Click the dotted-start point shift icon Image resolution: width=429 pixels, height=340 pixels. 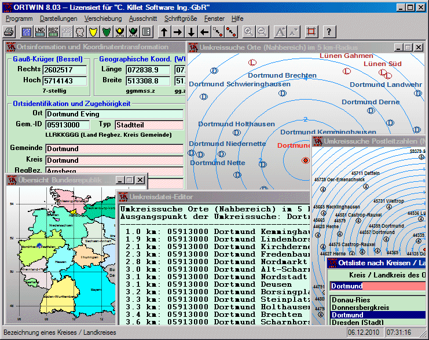218,32
